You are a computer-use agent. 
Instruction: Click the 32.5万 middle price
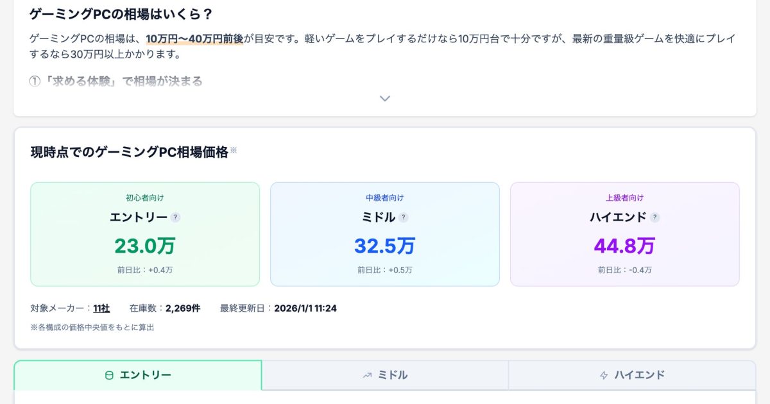tap(385, 246)
